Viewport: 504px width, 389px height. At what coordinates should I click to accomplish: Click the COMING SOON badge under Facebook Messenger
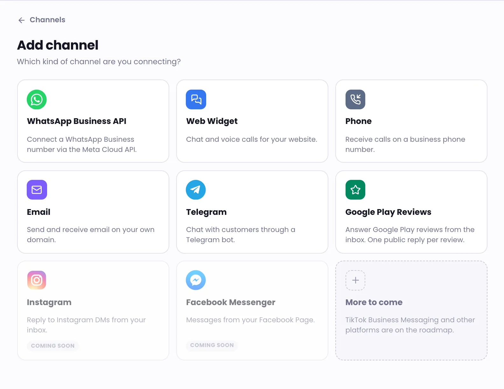click(212, 345)
